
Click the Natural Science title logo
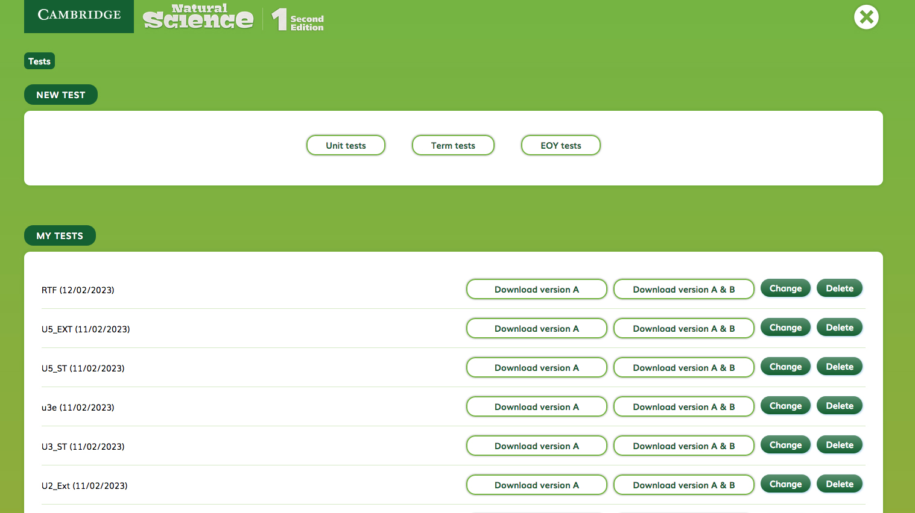(x=198, y=17)
